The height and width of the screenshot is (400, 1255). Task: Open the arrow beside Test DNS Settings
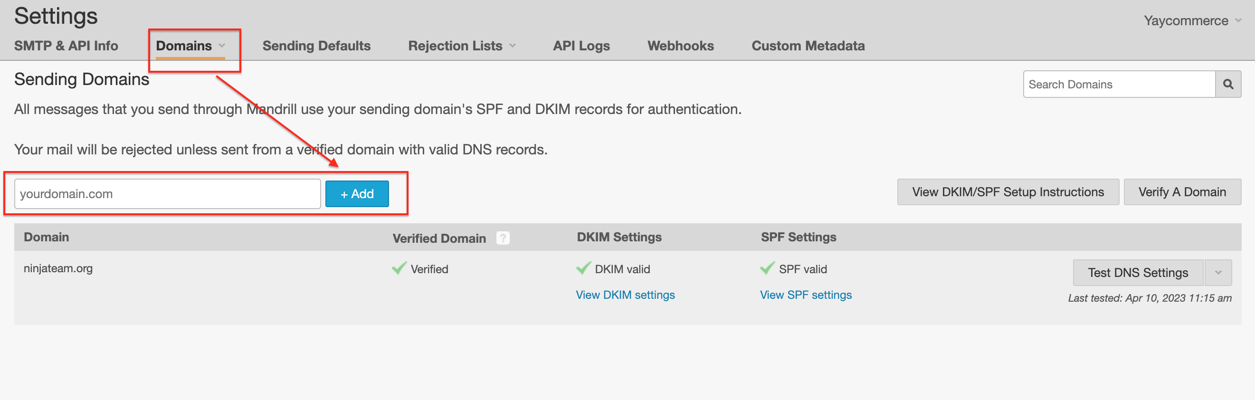tap(1217, 272)
